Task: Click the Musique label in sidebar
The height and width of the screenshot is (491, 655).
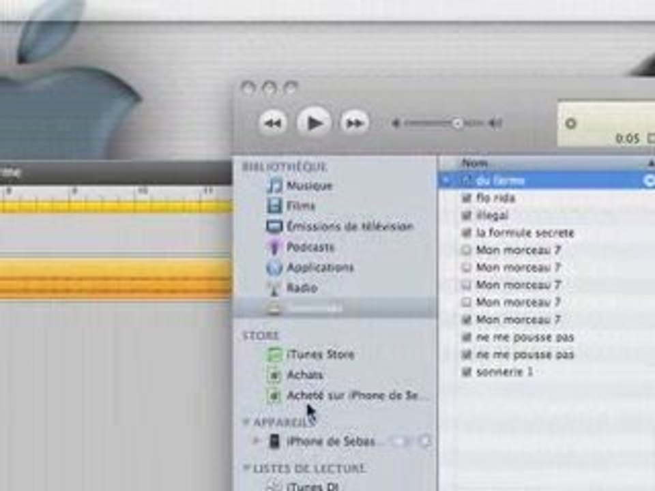Action: coord(310,185)
